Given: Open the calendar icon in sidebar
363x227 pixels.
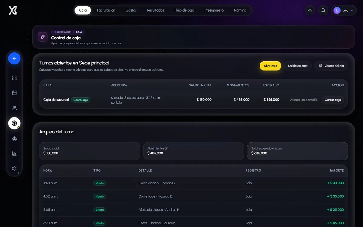Looking at the screenshot, I should tap(14, 93).
